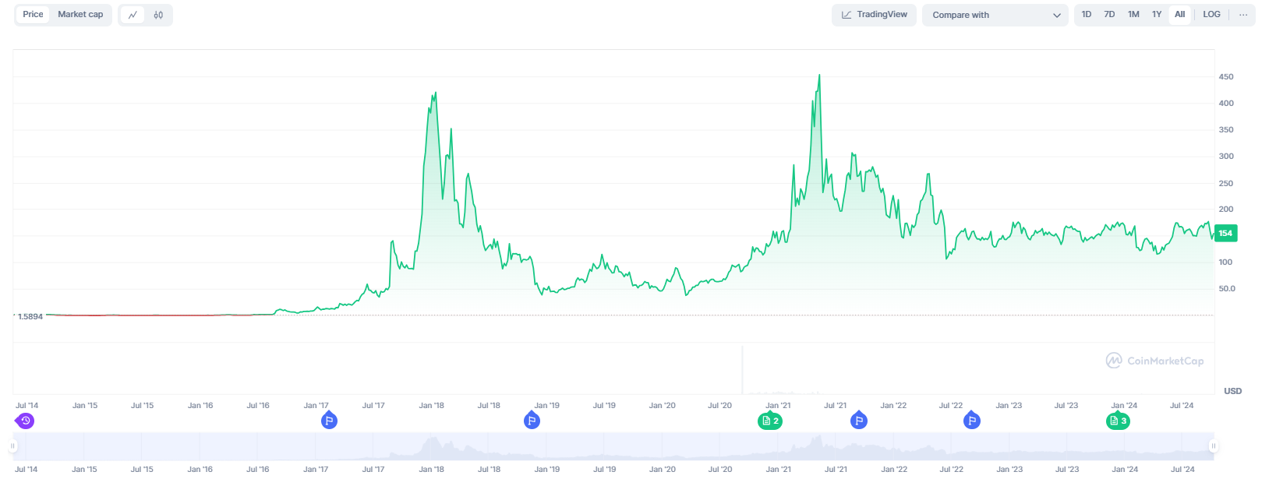
Task: Set the time range to 7D
Action: [x=1109, y=15]
